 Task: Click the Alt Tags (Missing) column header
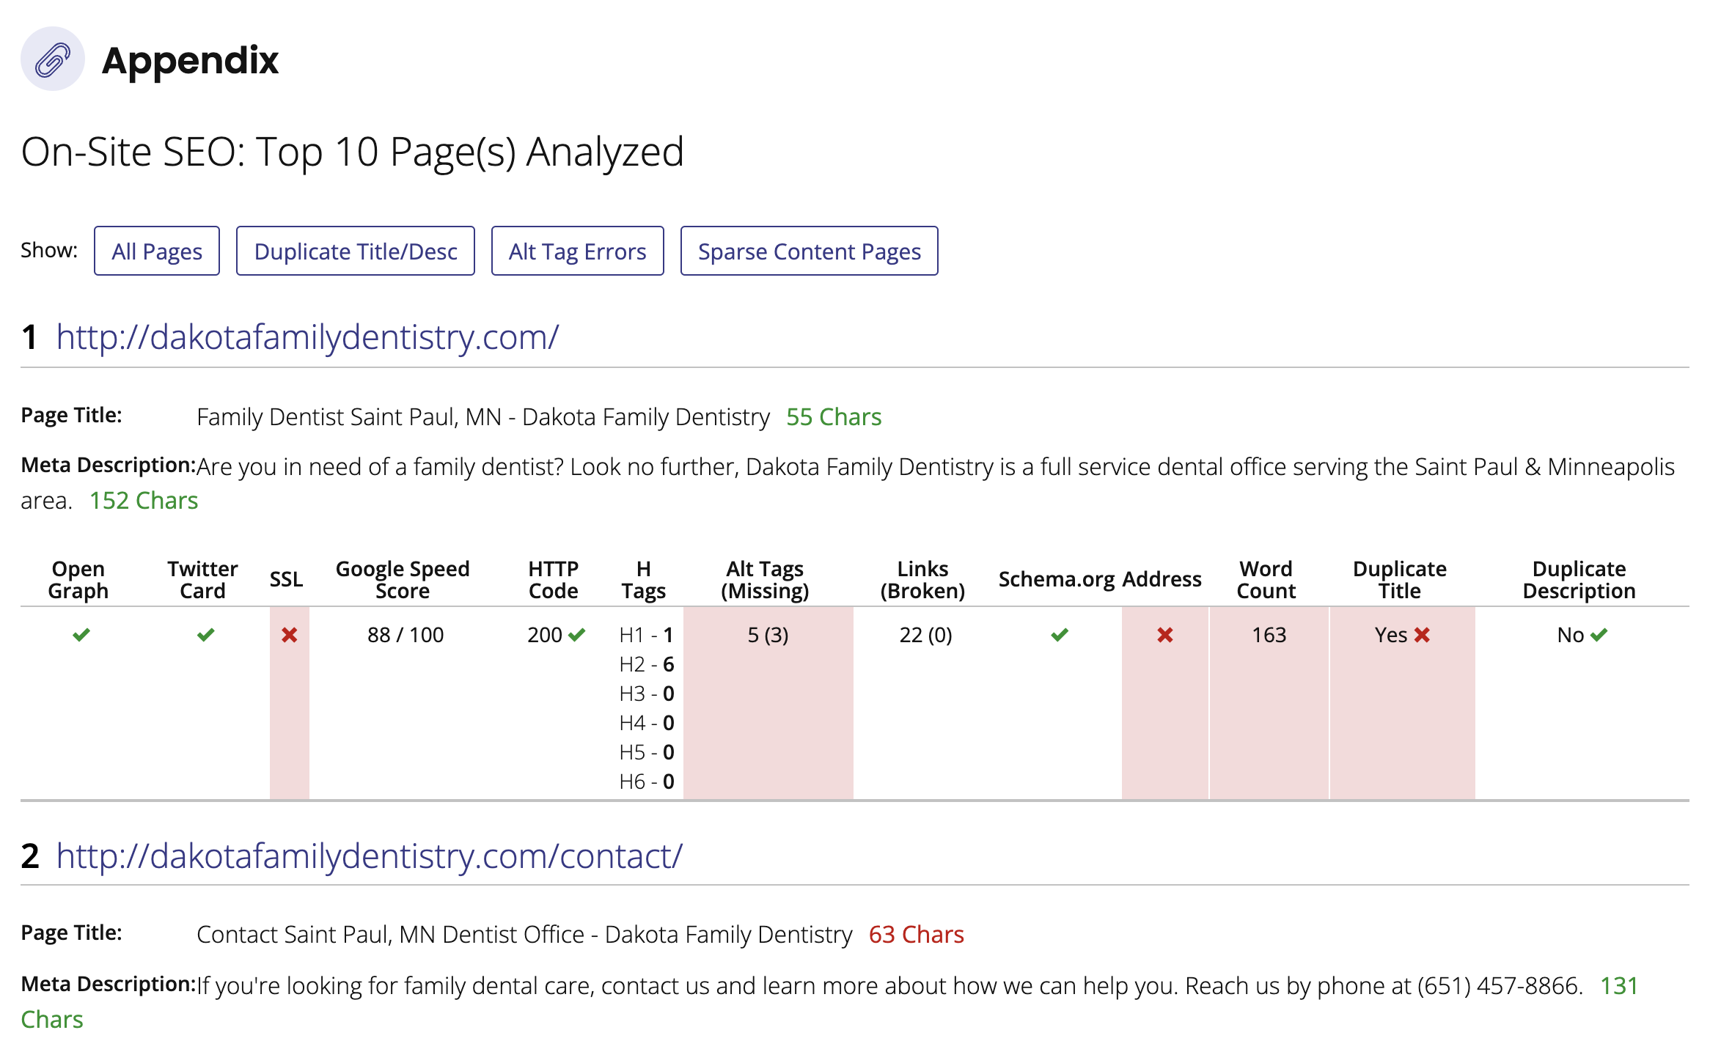click(x=765, y=580)
